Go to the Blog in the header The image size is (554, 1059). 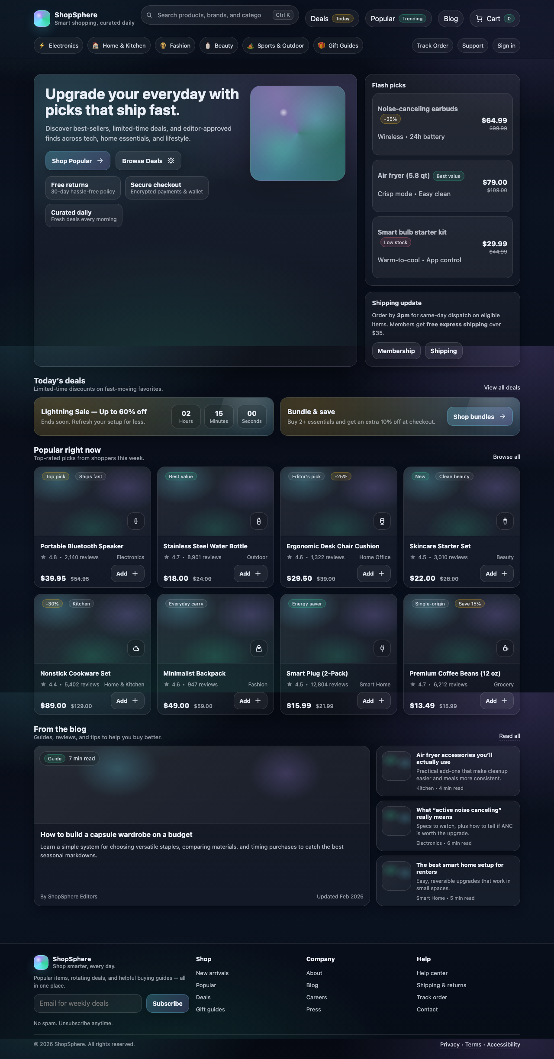click(x=451, y=19)
